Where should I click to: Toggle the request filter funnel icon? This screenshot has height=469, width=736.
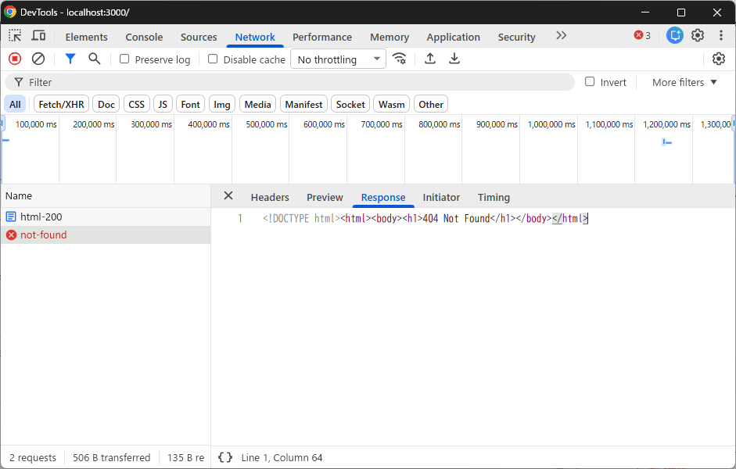tap(70, 59)
